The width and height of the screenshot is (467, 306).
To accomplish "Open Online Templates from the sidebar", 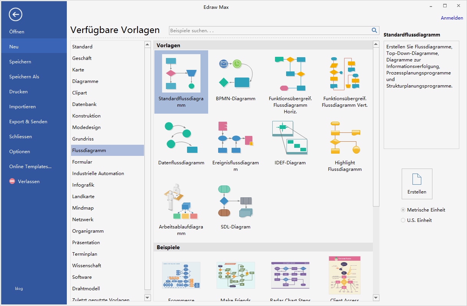I will [x=30, y=166].
